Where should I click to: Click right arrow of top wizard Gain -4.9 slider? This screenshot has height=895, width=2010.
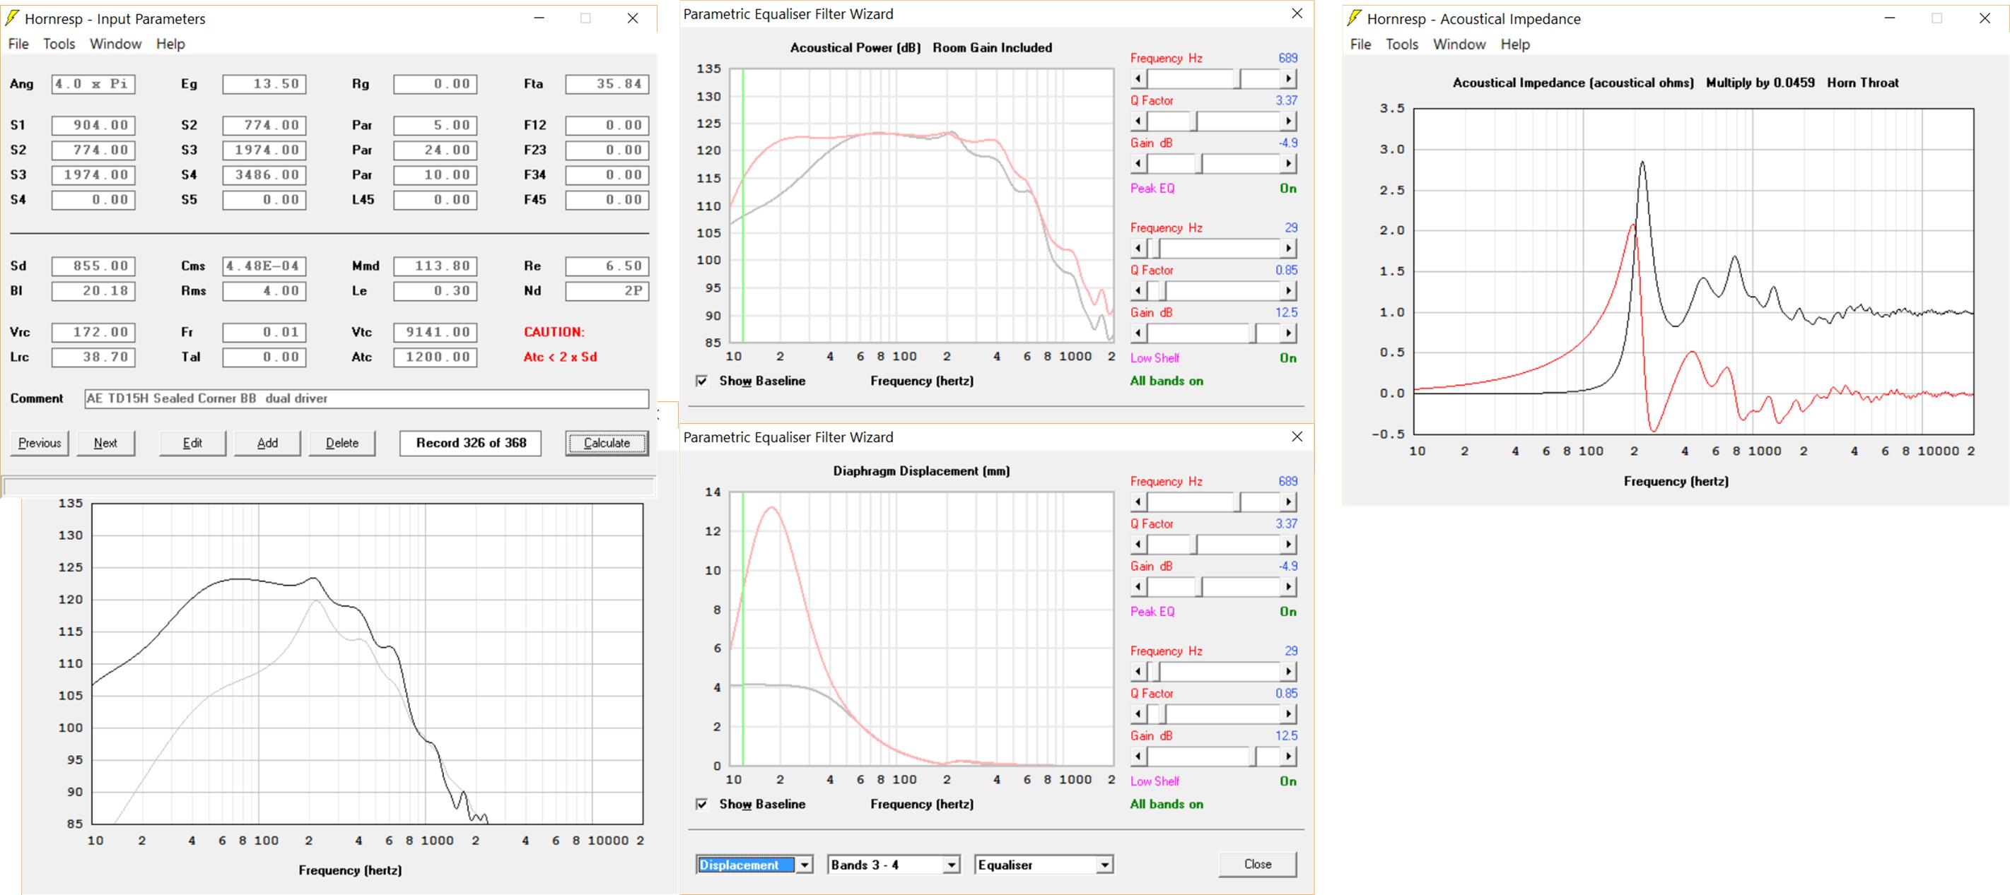1288,164
